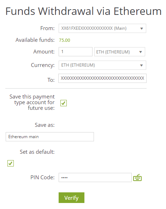Click the To wallet address field
The height and width of the screenshot is (209, 166).
(x=102, y=78)
